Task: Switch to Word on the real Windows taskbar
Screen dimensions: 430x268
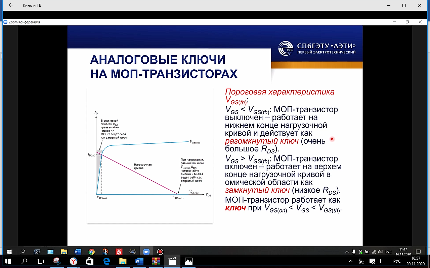Action: (x=139, y=261)
